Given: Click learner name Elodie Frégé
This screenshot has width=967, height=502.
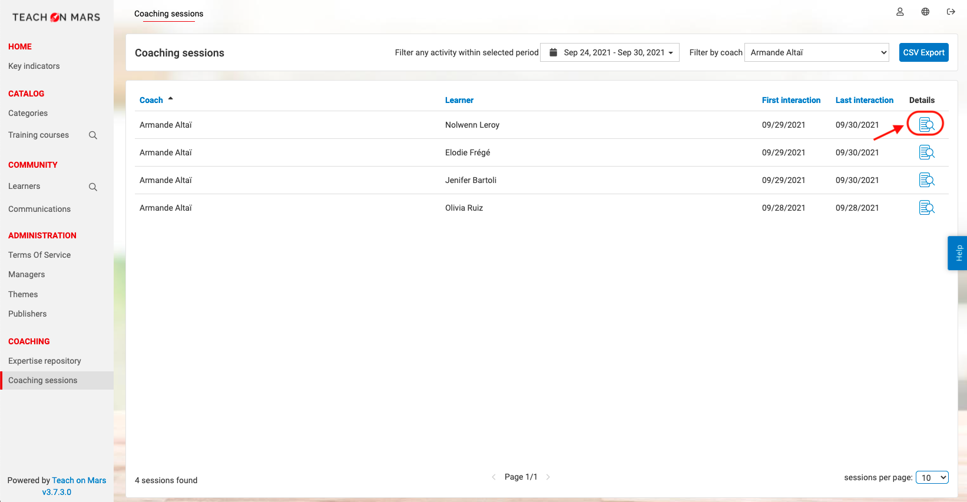Looking at the screenshot, I should 468,152.
